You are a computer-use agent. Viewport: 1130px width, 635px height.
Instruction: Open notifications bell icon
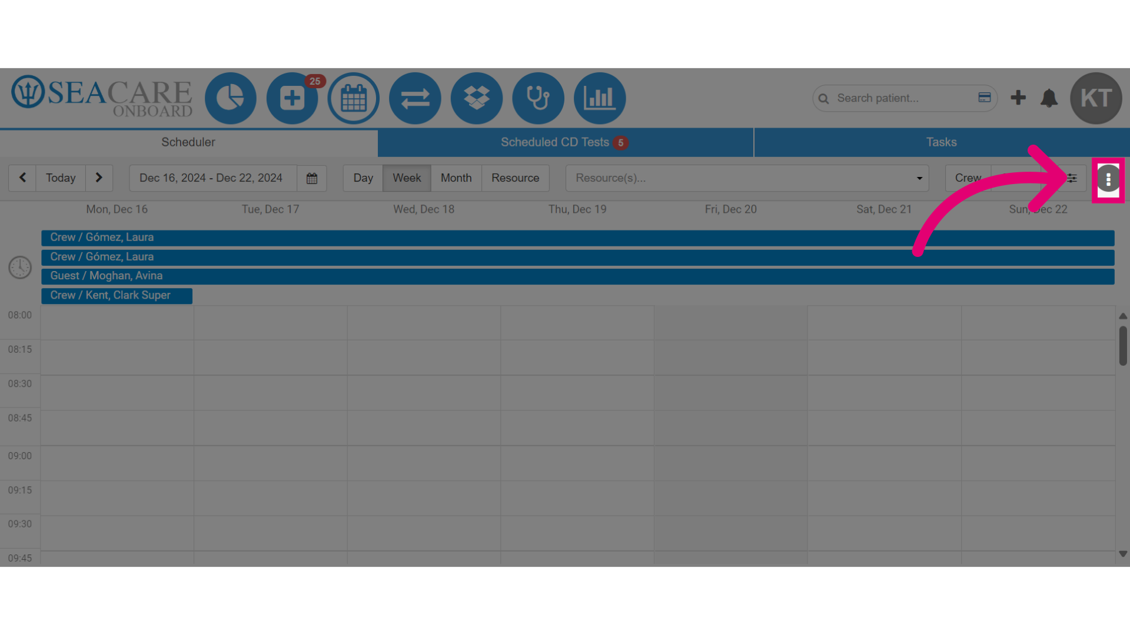pos(1049,98)
